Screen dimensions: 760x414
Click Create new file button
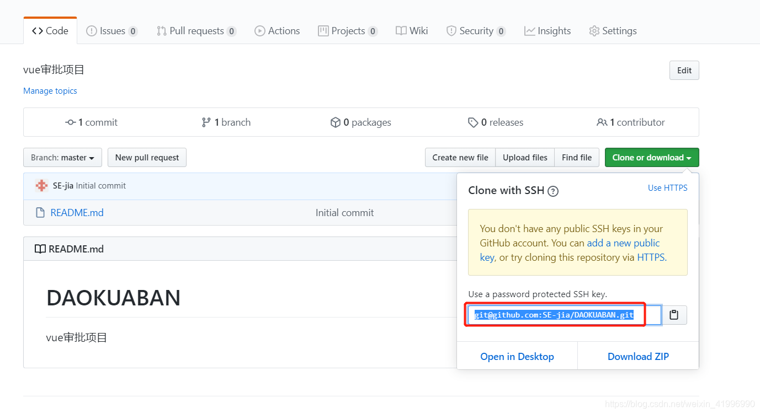click(460, 158)
